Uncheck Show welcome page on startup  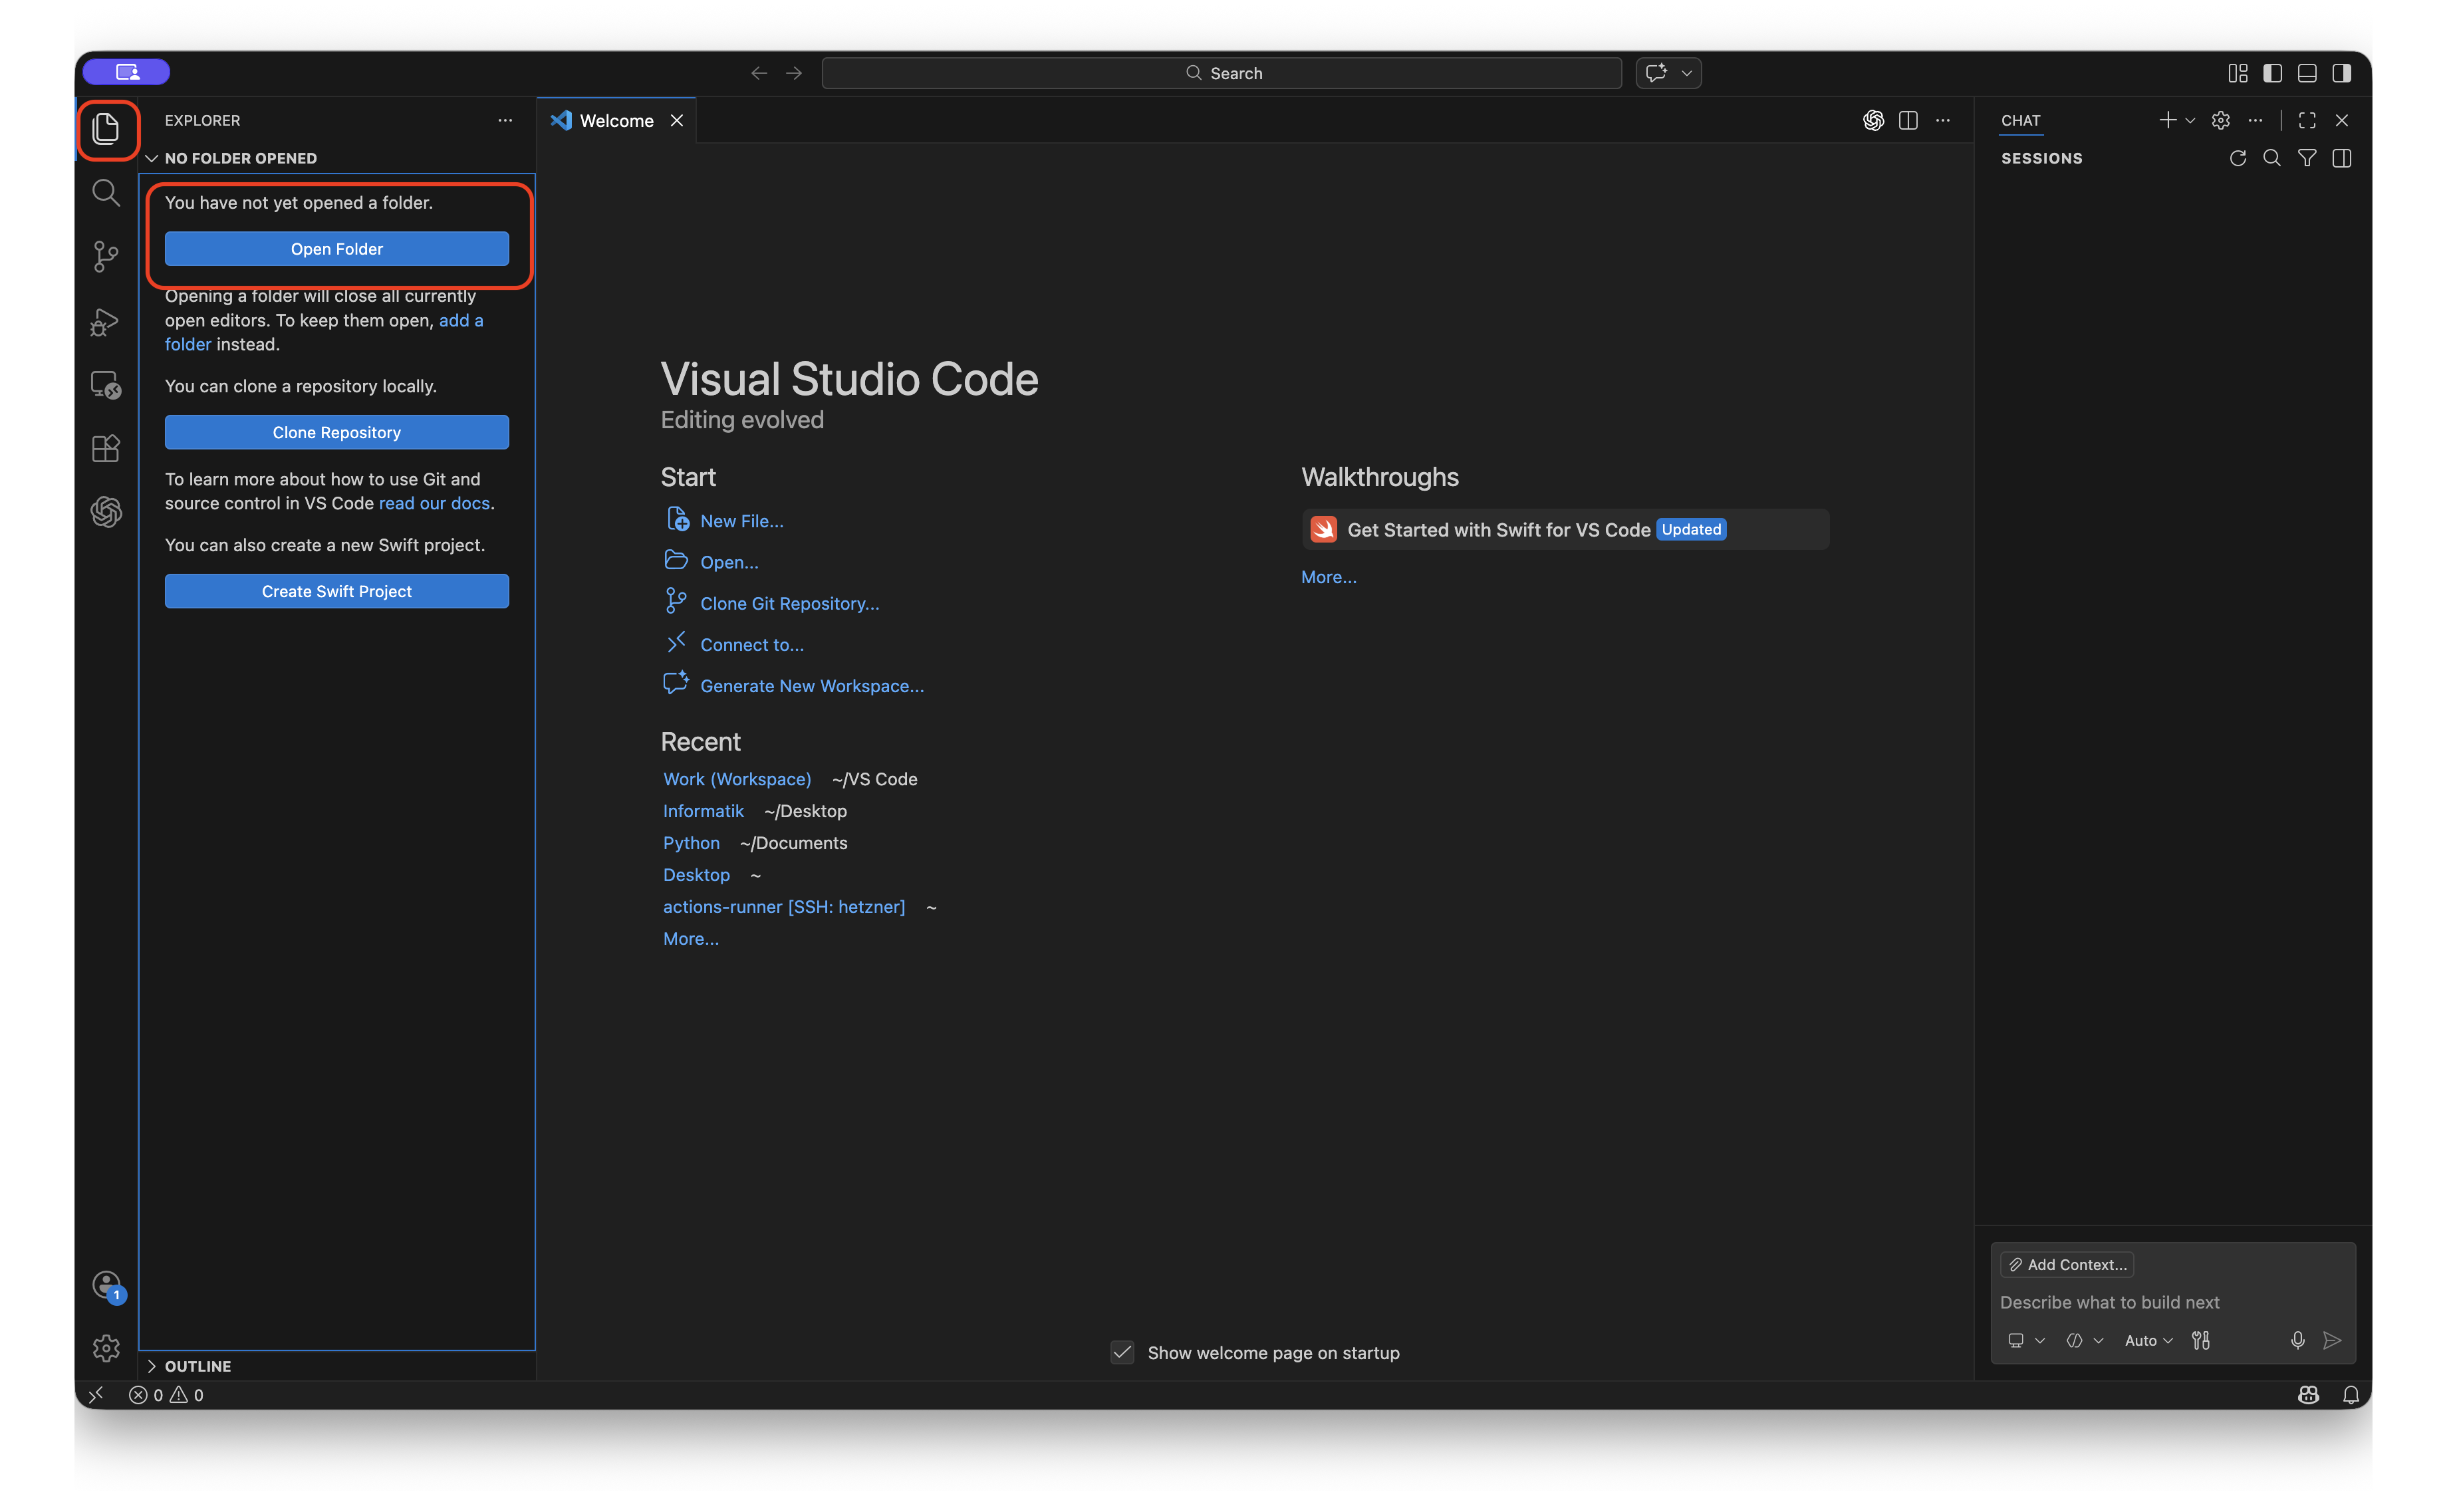click(x=1123, y=1352)
